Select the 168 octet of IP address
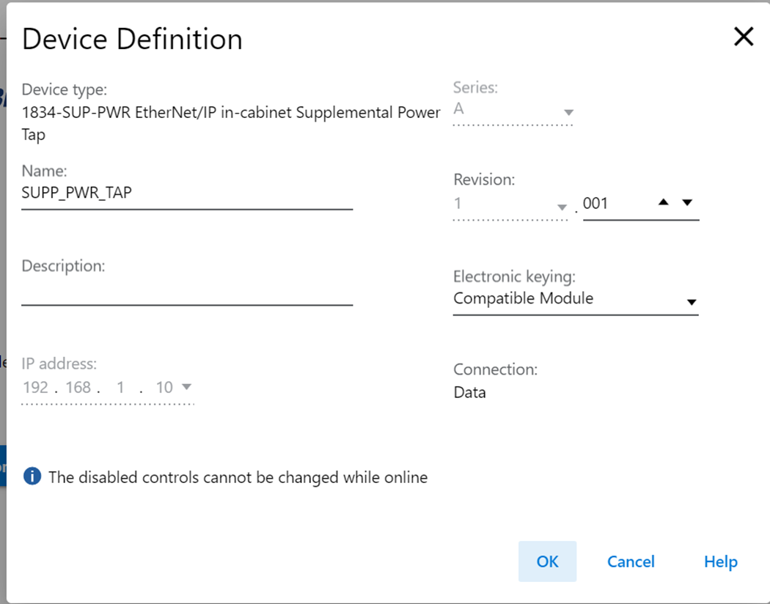This screenshot has width=770, height=604. click(x=78, y=388)
